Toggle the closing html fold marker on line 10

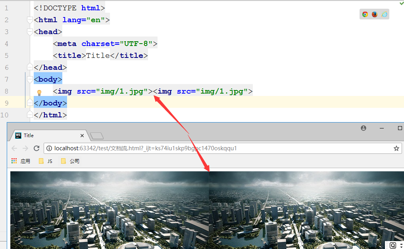[x=30, y=114]
